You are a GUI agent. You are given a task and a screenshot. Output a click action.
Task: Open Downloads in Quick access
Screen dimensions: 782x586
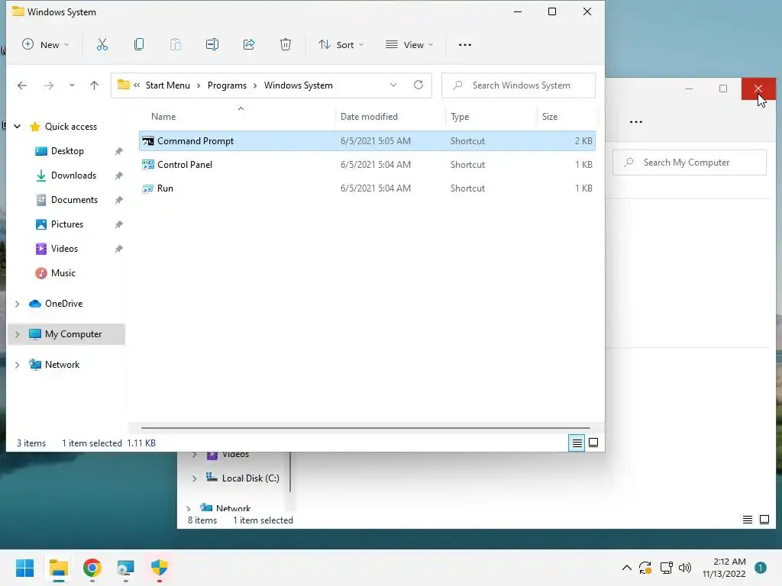[x=73, y=175]
